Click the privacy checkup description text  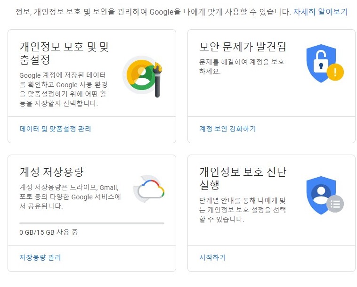click(243, 210)
